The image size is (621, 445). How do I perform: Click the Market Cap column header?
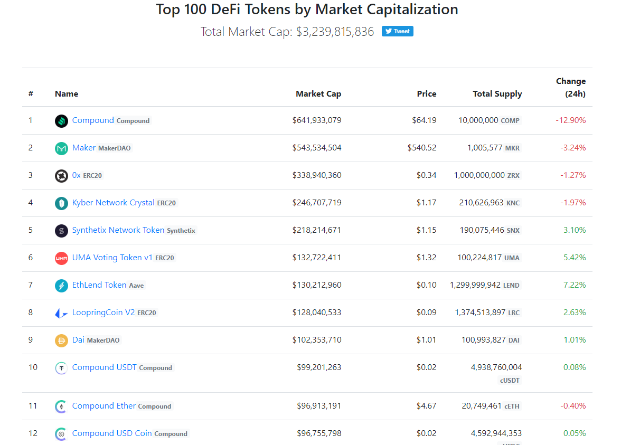point(318,94)
